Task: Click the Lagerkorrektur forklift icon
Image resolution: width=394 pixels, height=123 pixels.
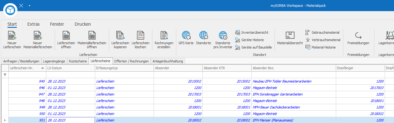Action: coord(389,36)
